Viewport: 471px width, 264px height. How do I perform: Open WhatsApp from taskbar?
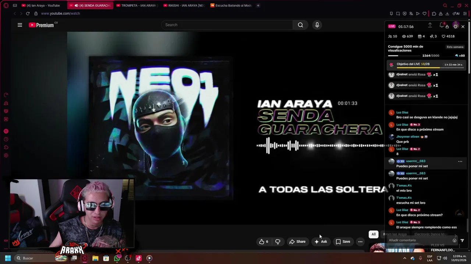[117, 258]
